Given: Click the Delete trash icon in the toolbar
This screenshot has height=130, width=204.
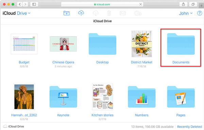Looking at the screenshot, I should point(109,13).
